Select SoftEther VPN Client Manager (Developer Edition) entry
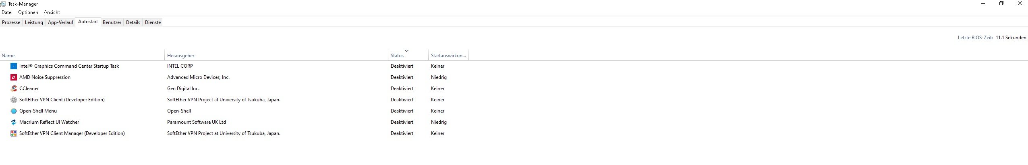 (x=72, y=133)
